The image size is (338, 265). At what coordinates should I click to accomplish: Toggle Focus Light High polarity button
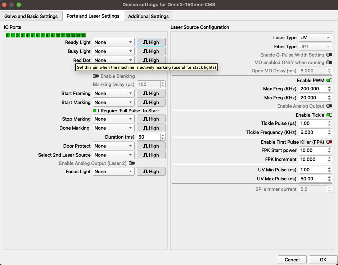pyautogui.click(x=151, y=171)
